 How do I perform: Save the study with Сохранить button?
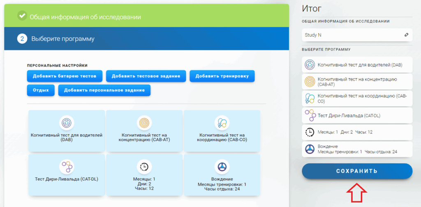(357, 171)
